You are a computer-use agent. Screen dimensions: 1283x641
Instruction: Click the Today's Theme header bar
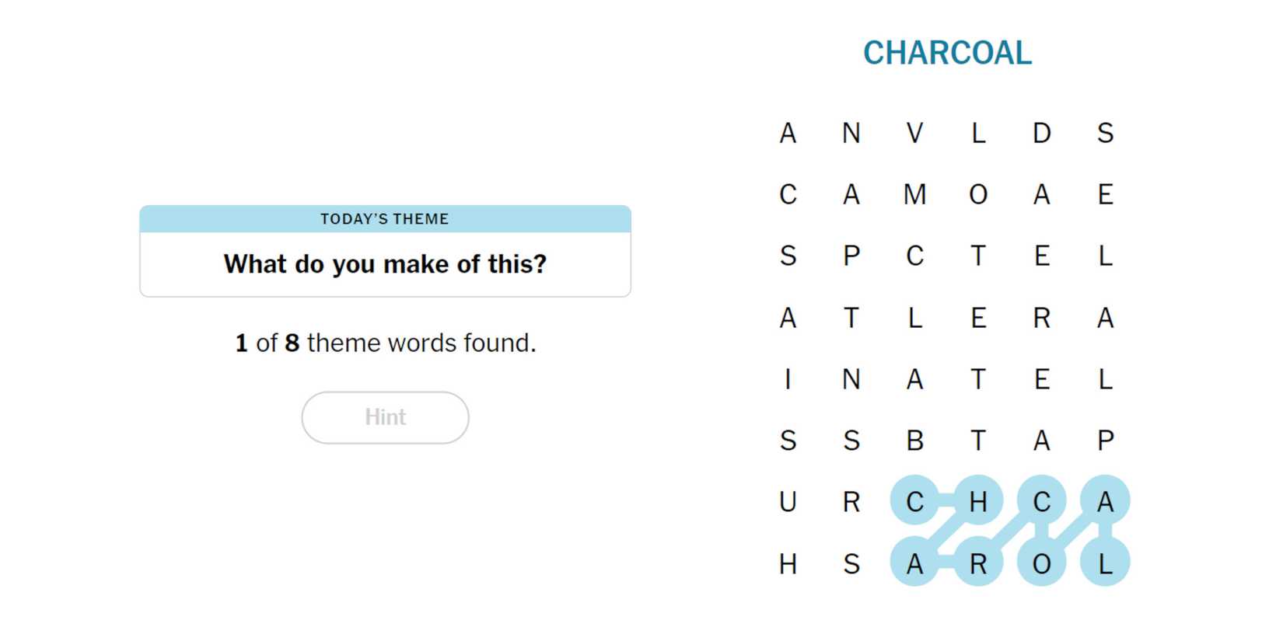[x=385, y=219]
